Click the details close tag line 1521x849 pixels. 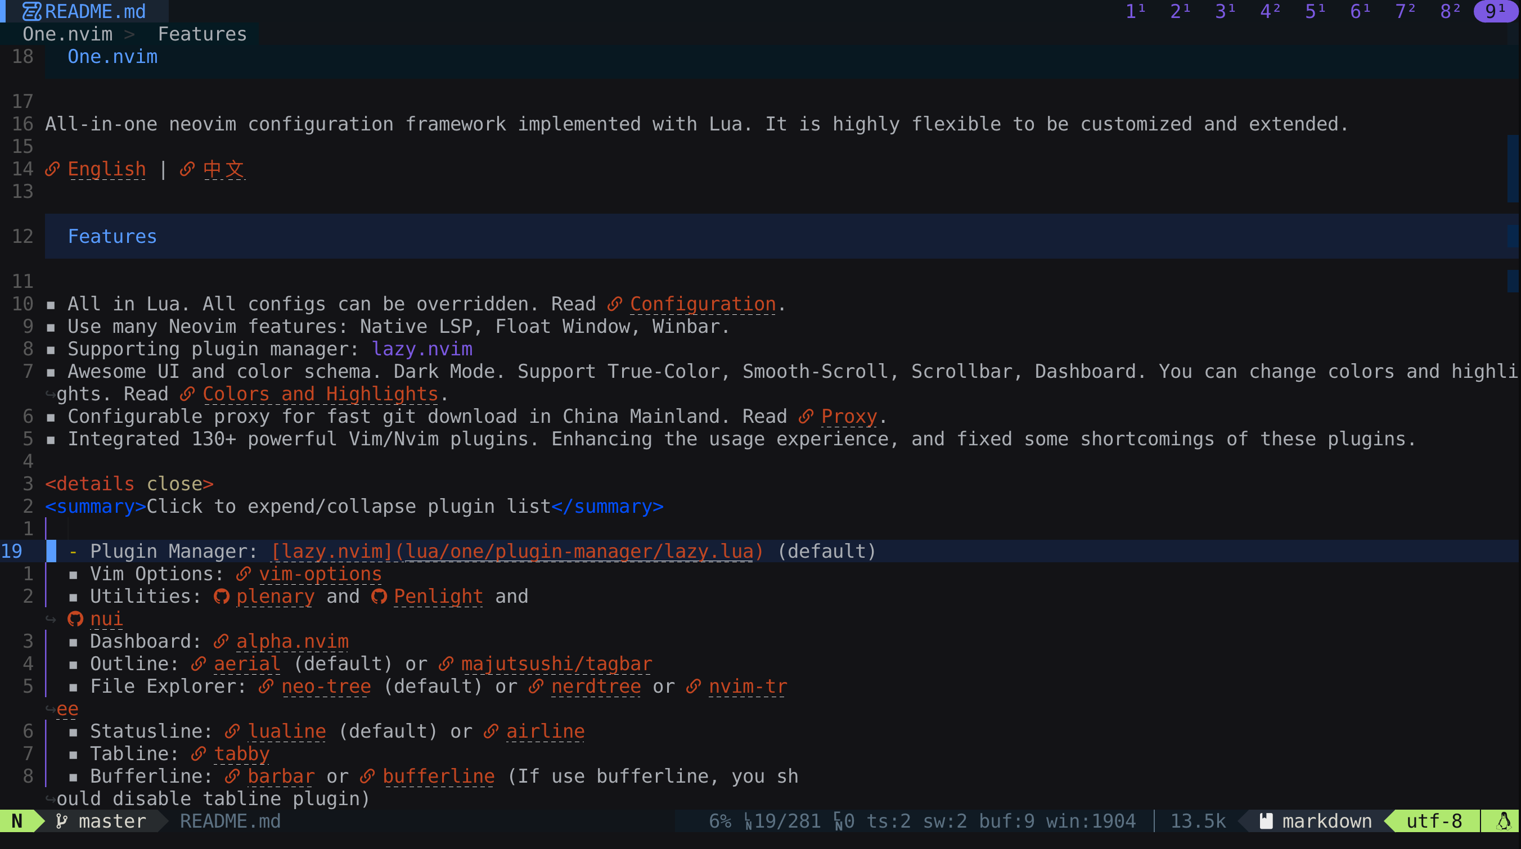(x=129, y=483)
